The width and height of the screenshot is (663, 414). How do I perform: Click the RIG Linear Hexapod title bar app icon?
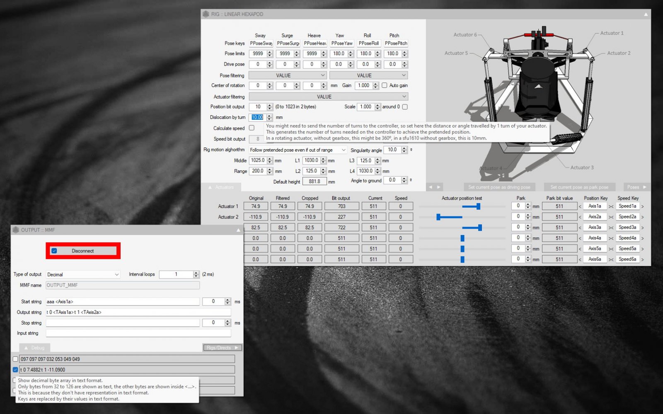click(206, 14)
